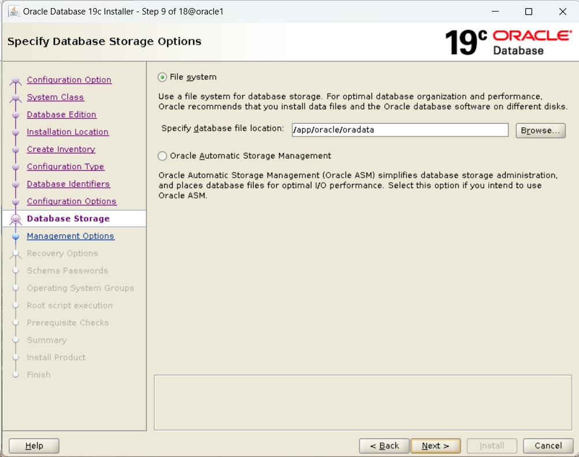Go to Database Edition step
Viewport: 579px width, 457px height.
coord(61,115)
